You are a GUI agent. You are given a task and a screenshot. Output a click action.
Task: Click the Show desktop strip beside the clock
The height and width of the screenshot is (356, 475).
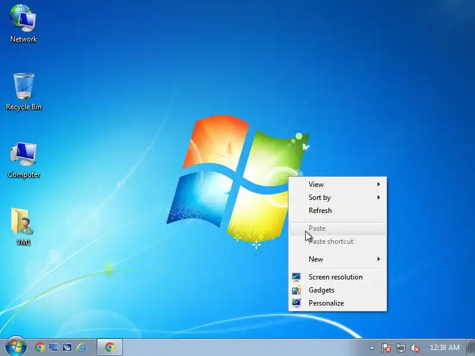[x=470, y=348]
